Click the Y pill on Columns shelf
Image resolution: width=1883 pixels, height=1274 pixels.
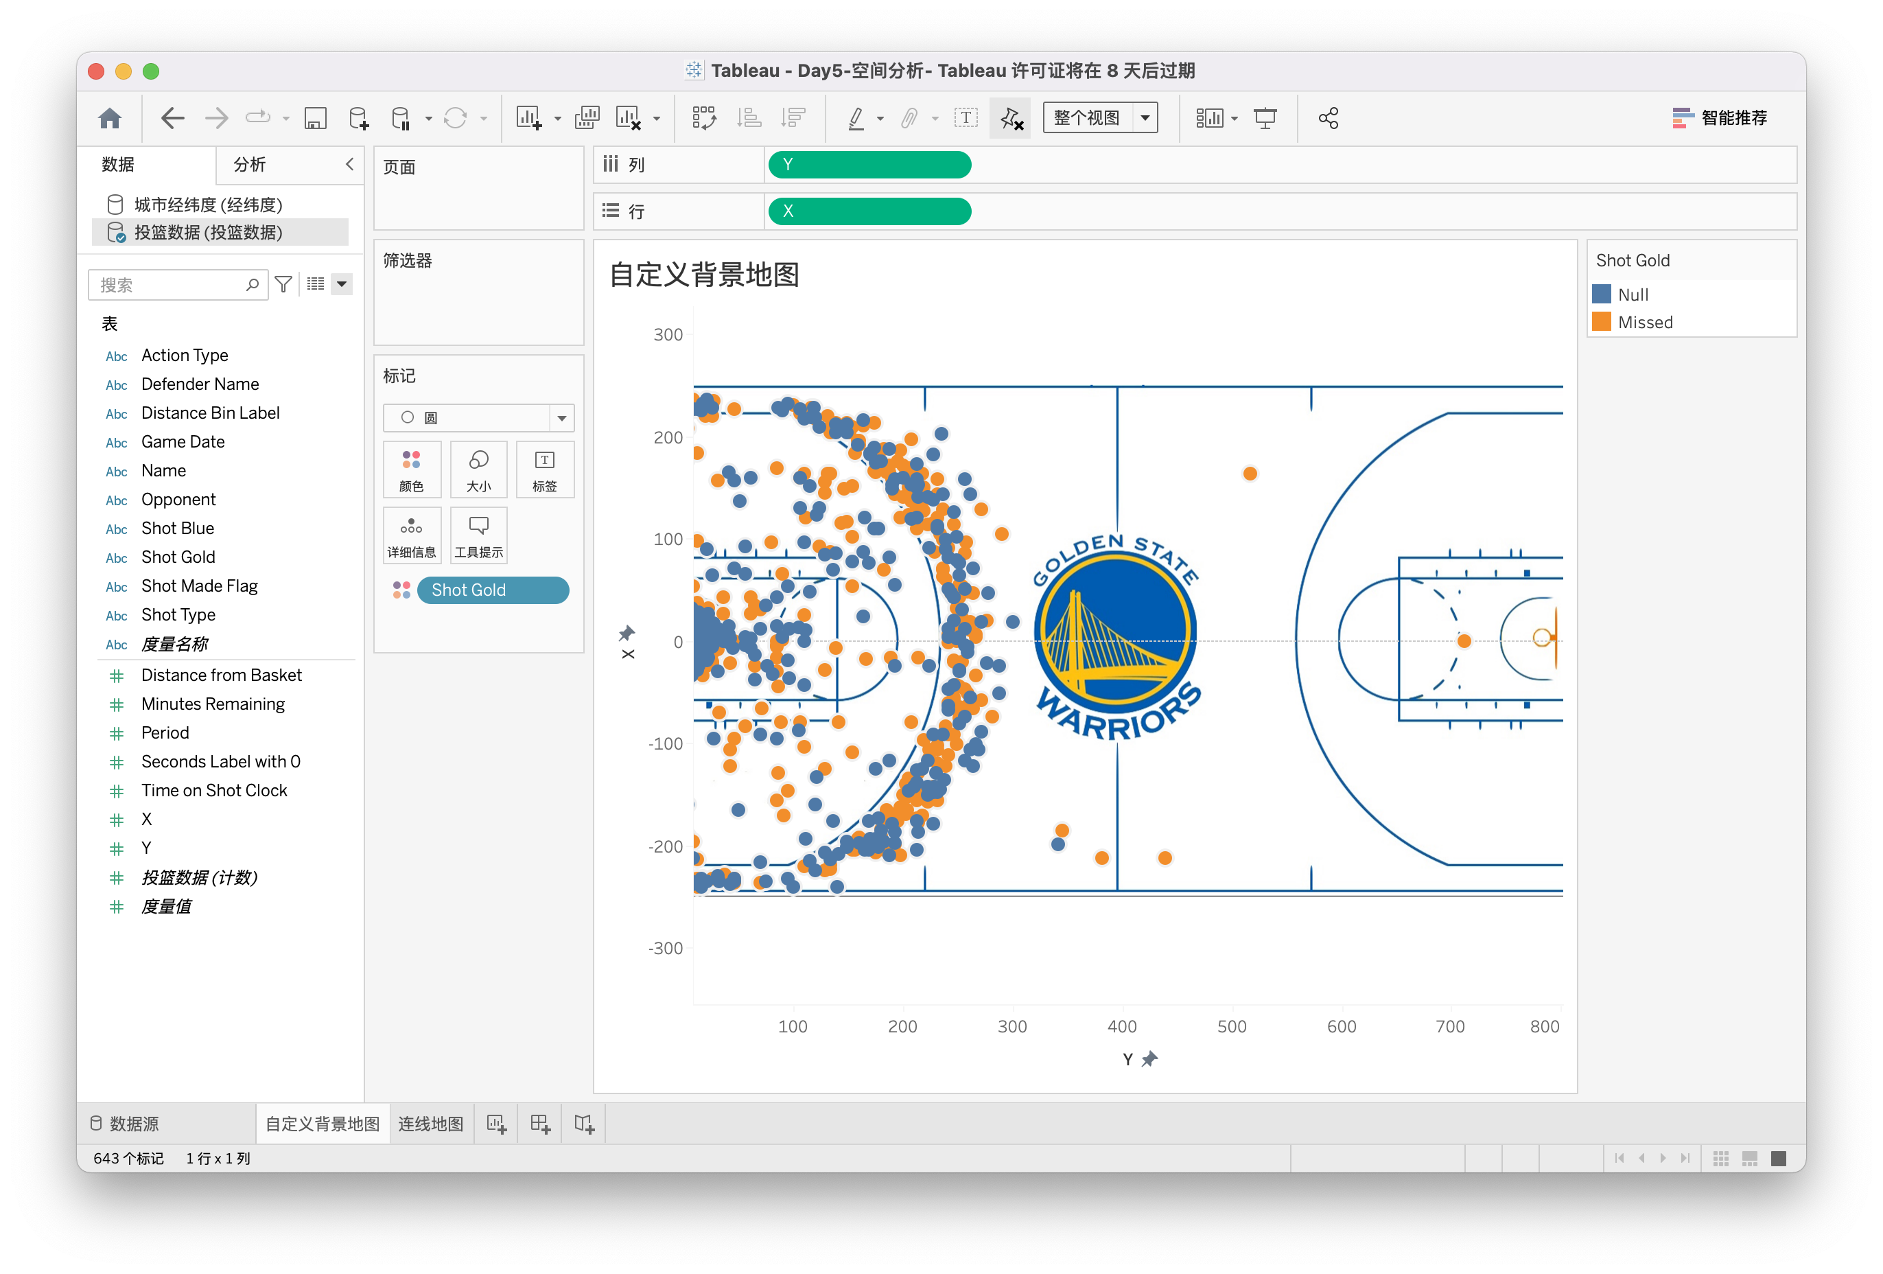coord(869,165)
